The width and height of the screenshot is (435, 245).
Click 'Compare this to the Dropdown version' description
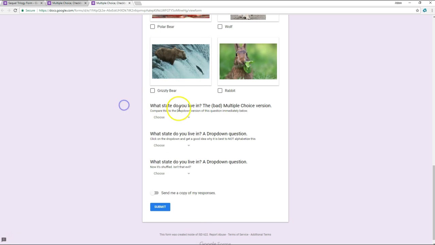click(199, 111)
